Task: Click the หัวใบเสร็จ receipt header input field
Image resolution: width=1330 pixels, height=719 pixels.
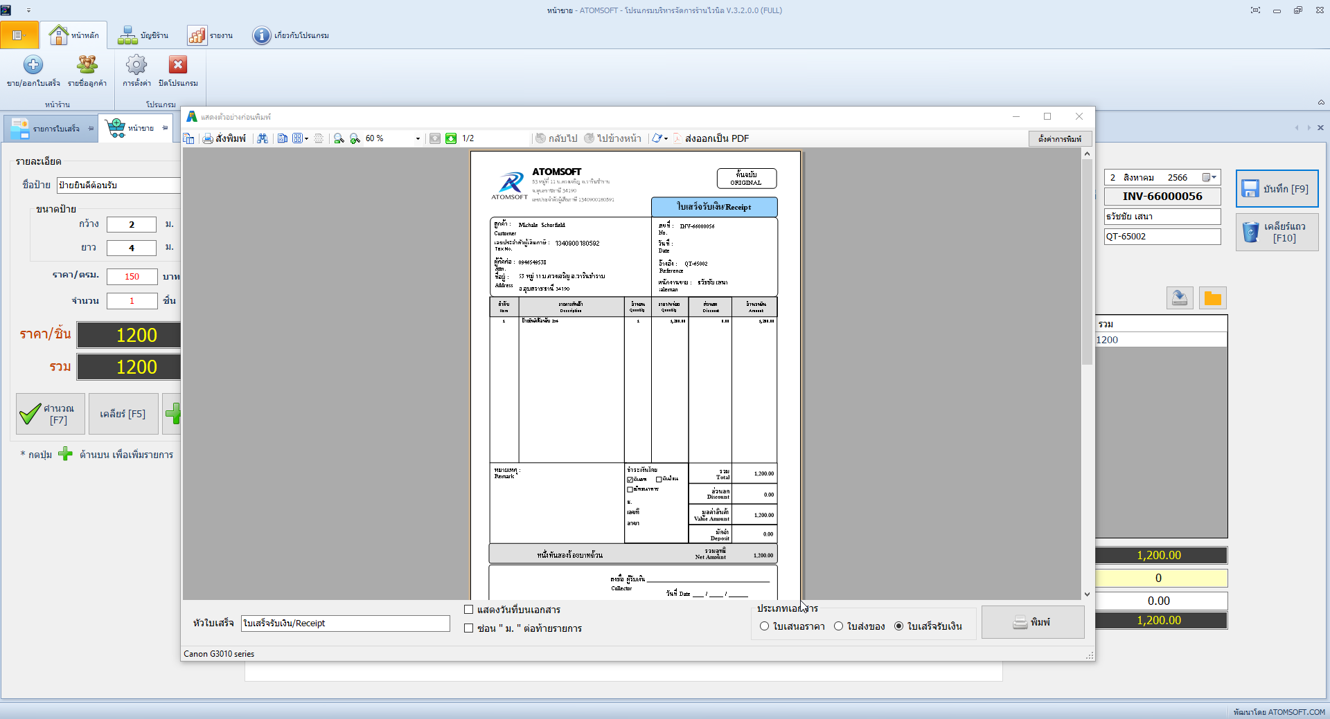Action: click(x=346, y=624)
